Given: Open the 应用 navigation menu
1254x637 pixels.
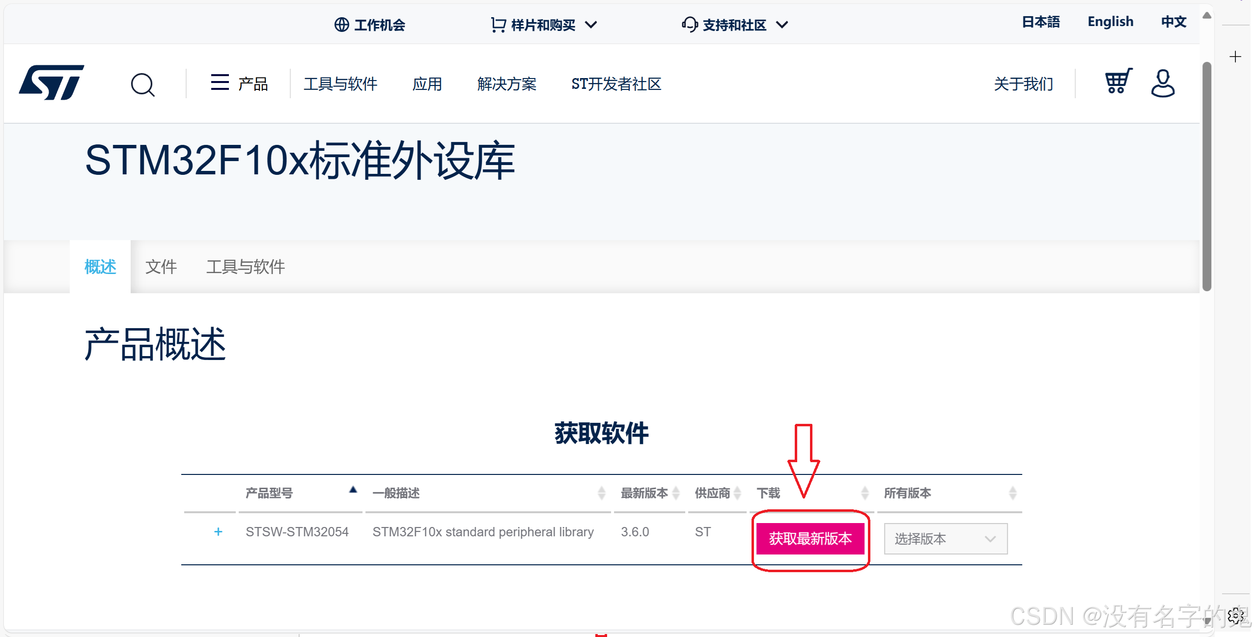Looking at the screenshot, I should 427,84.
